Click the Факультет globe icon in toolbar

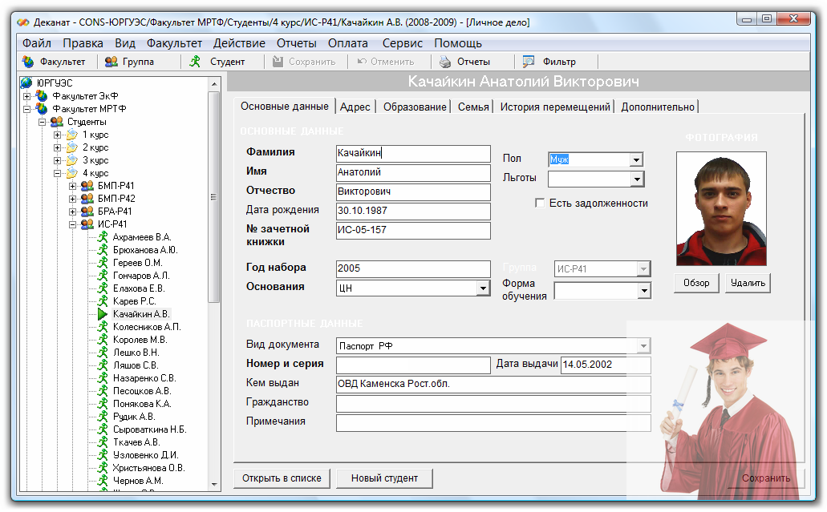pyautogui.click(x=28, y=62)
